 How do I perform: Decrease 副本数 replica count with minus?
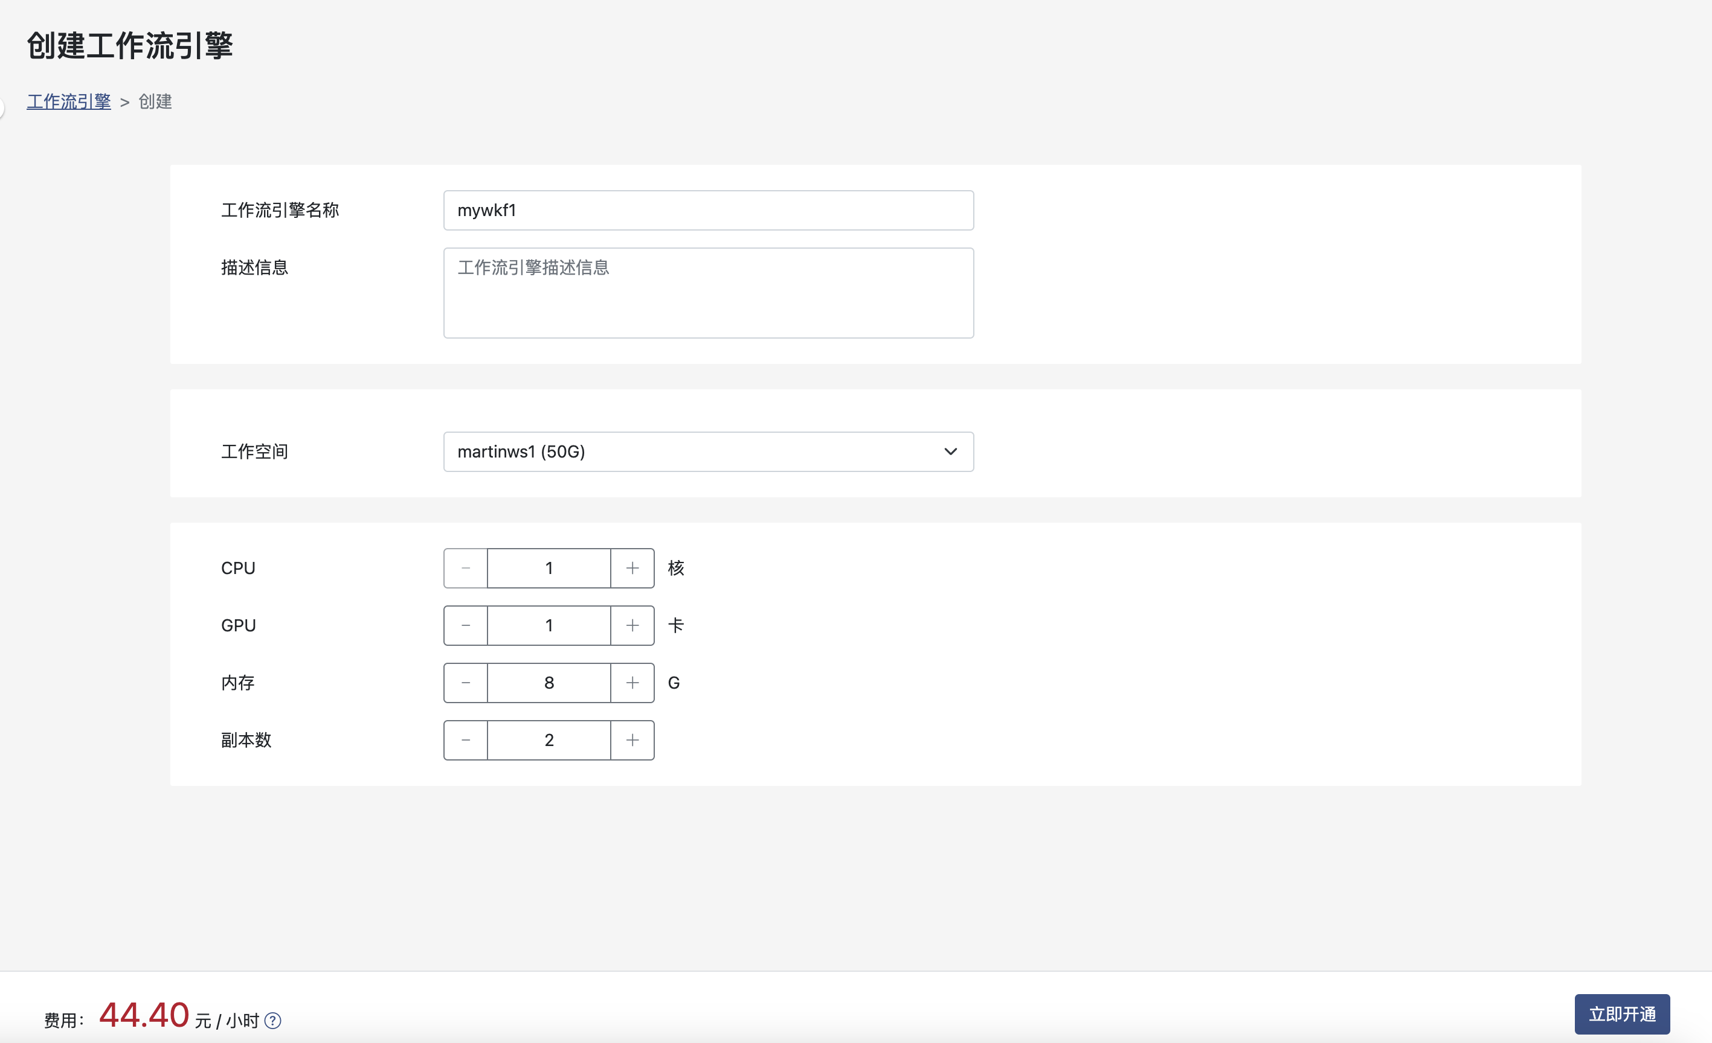pos(466,740)
